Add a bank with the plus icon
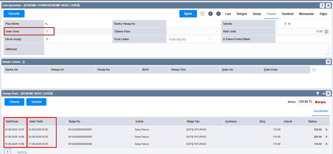The width and height of the screenshot is (333, 154). (314, 70)
